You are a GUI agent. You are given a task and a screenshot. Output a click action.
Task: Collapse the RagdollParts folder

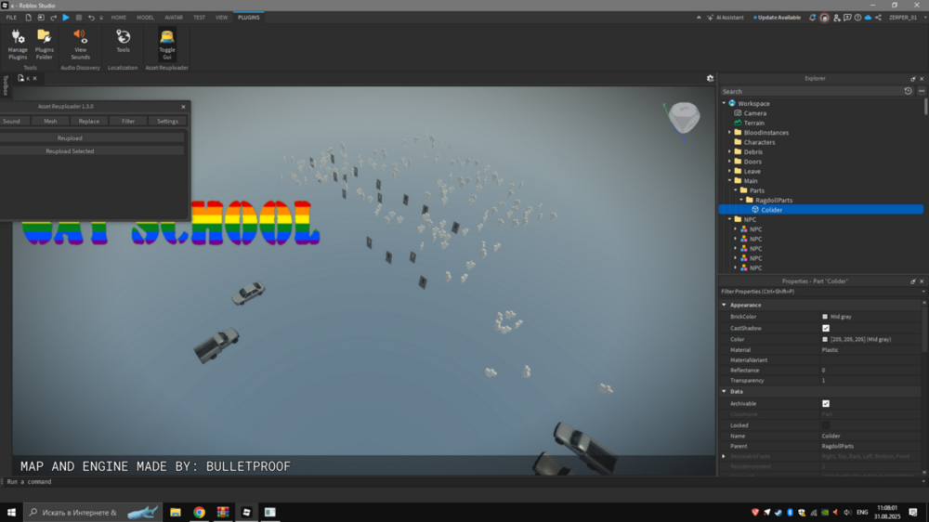tap(741, 201)
